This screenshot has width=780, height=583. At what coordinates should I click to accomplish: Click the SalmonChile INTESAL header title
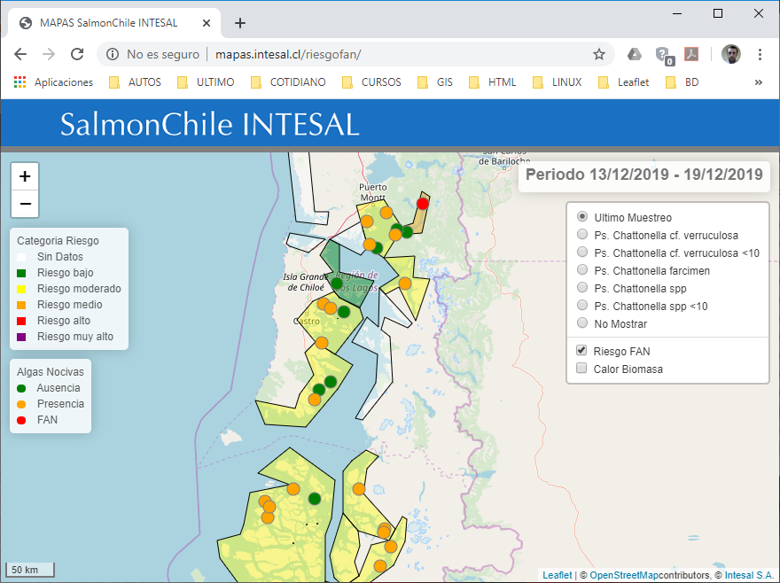[209, 124]
